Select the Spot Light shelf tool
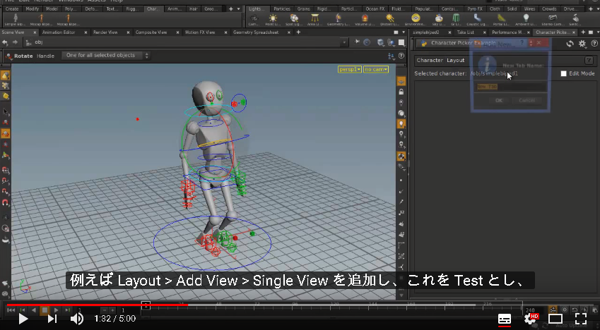 pos(294,19)
